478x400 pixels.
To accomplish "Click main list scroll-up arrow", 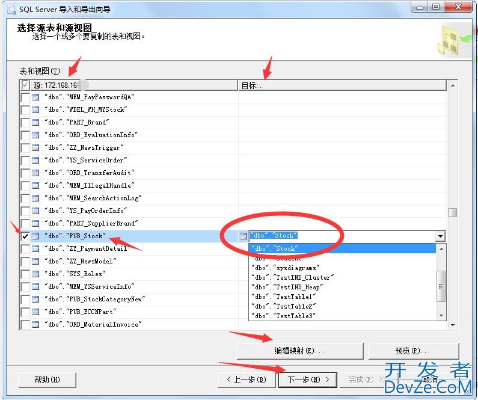I will click(x=453, y=85).
